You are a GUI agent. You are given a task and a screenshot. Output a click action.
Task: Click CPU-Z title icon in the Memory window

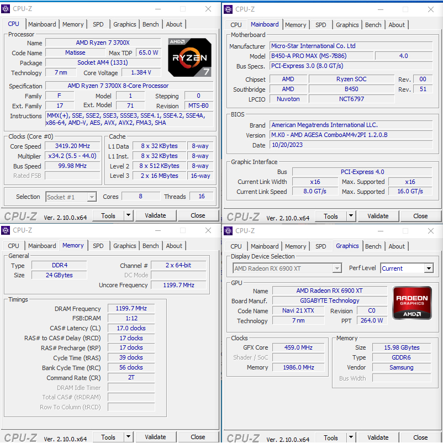point(6,230)
